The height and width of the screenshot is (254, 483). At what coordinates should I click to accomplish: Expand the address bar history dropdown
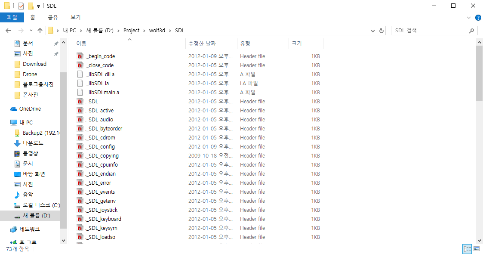[x=373, y=31]
